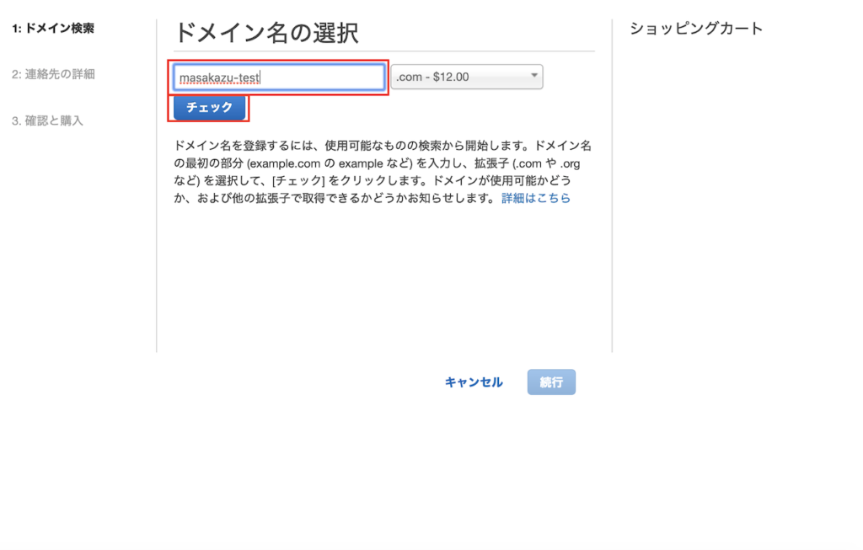Select step 1: ドメイン検索
863x550 pixels.
coord(53,29)
